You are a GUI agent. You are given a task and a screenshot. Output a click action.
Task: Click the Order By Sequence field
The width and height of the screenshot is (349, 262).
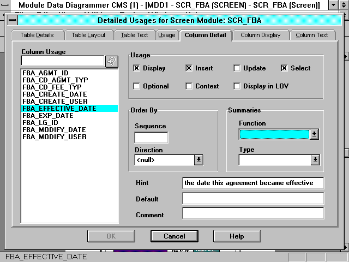click(x=151, y=138)
